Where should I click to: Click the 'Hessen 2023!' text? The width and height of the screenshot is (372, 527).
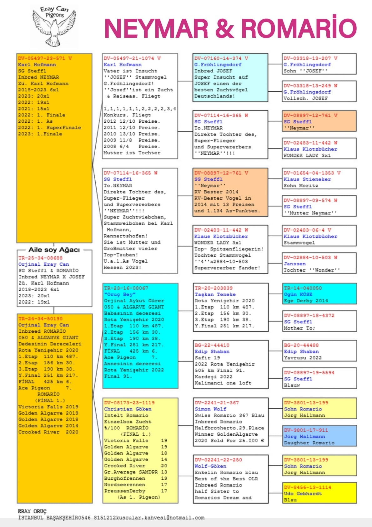pyautogui.click(x=123, y=268)
